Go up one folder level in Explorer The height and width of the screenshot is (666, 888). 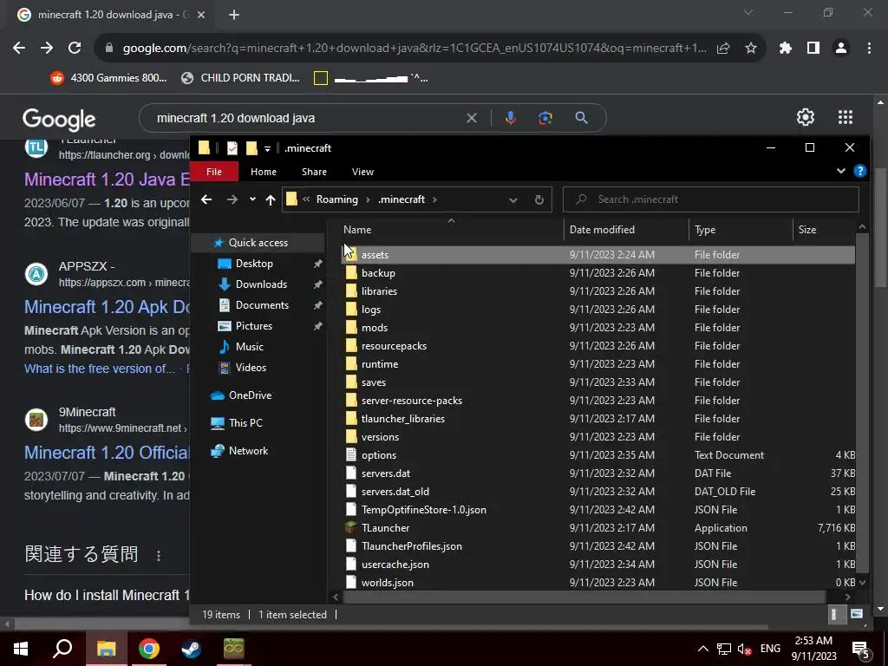click(271, 199)
